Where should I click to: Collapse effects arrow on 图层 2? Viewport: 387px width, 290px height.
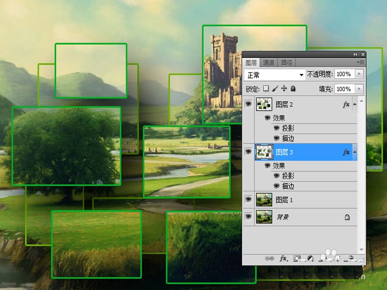355,104
